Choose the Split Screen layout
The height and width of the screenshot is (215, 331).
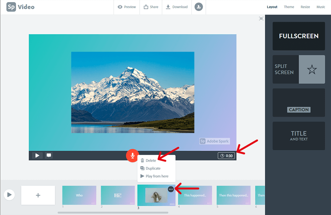[x=299, y=69]
